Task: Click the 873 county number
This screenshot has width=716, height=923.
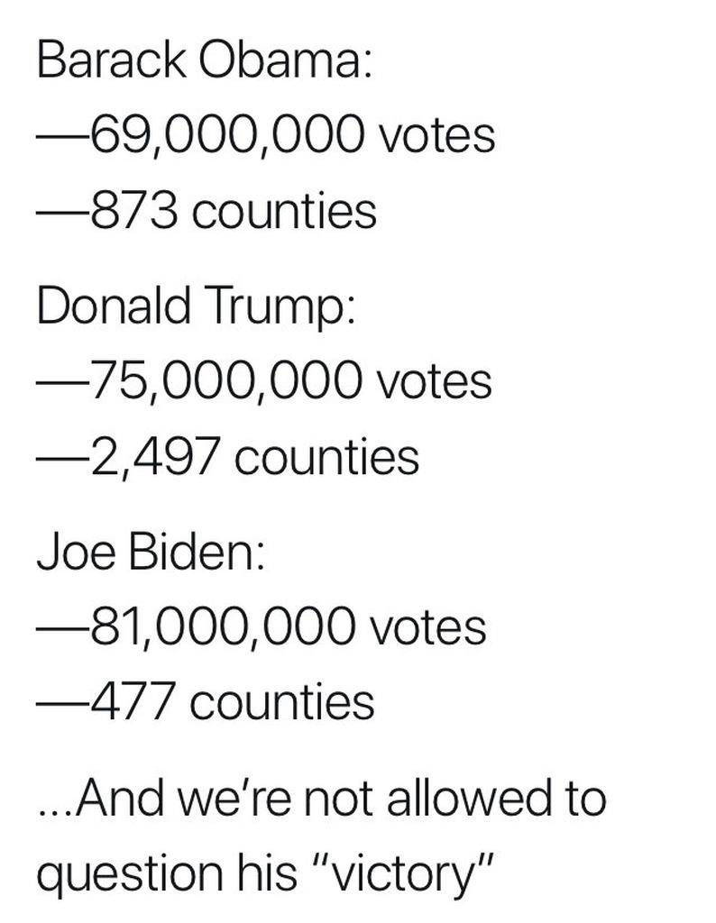Action: click(133, 211)
